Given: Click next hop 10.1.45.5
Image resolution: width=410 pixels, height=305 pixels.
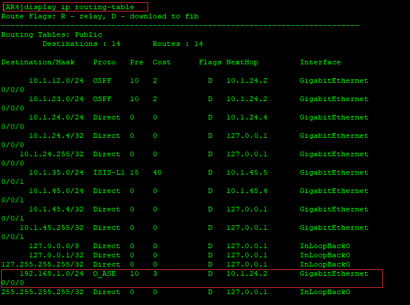Looking at the screenshot, I should coord(247,172).
